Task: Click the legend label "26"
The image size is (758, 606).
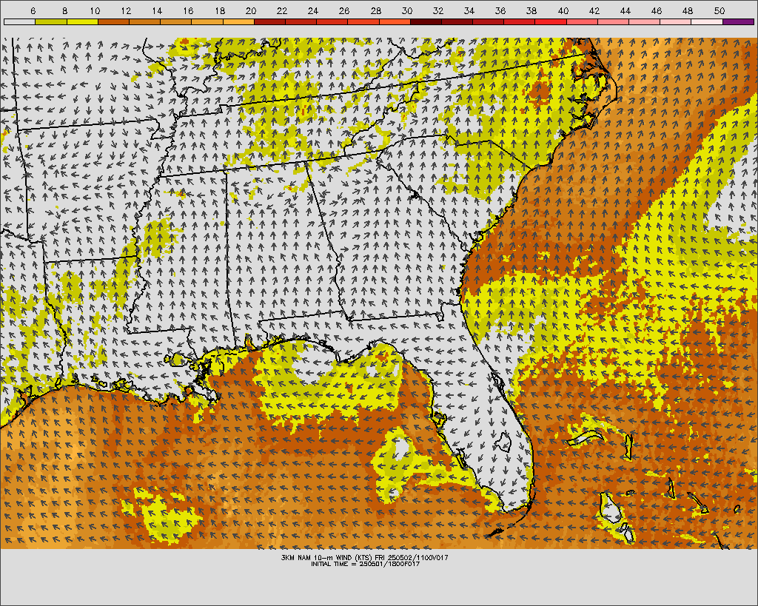Action: coord(344,10)
